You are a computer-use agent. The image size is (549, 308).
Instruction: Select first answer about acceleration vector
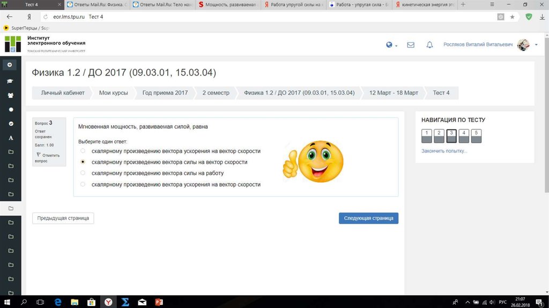[x=83, y=151]
